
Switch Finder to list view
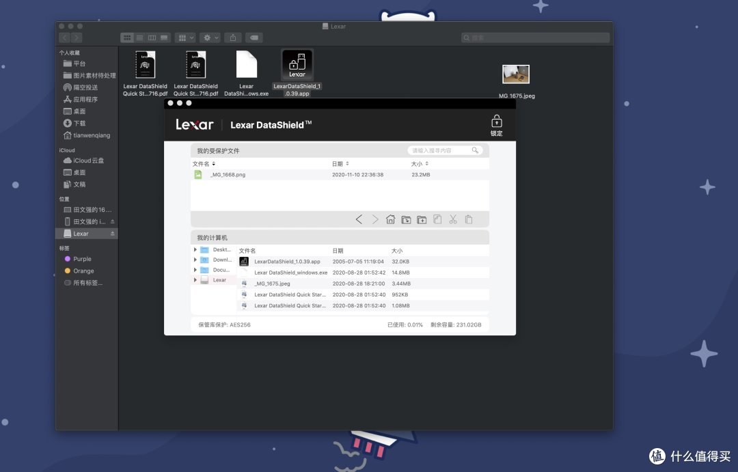[140, 38]
